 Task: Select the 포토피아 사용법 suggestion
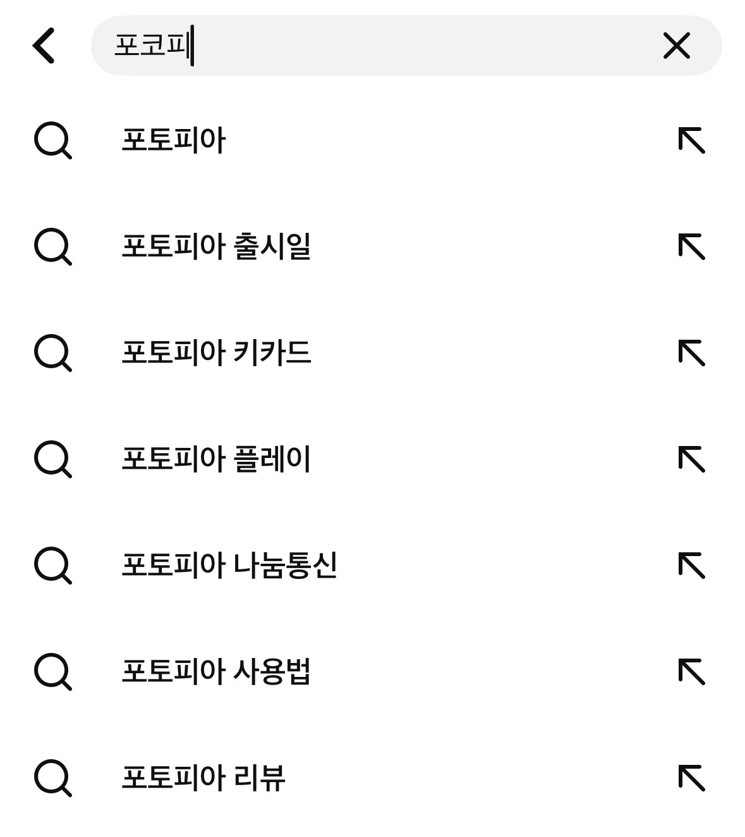point(216,671)
